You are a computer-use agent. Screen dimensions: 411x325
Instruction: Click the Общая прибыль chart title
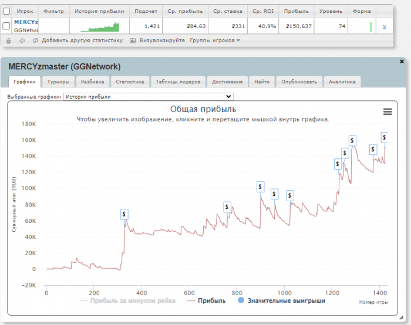coord(203,109)
